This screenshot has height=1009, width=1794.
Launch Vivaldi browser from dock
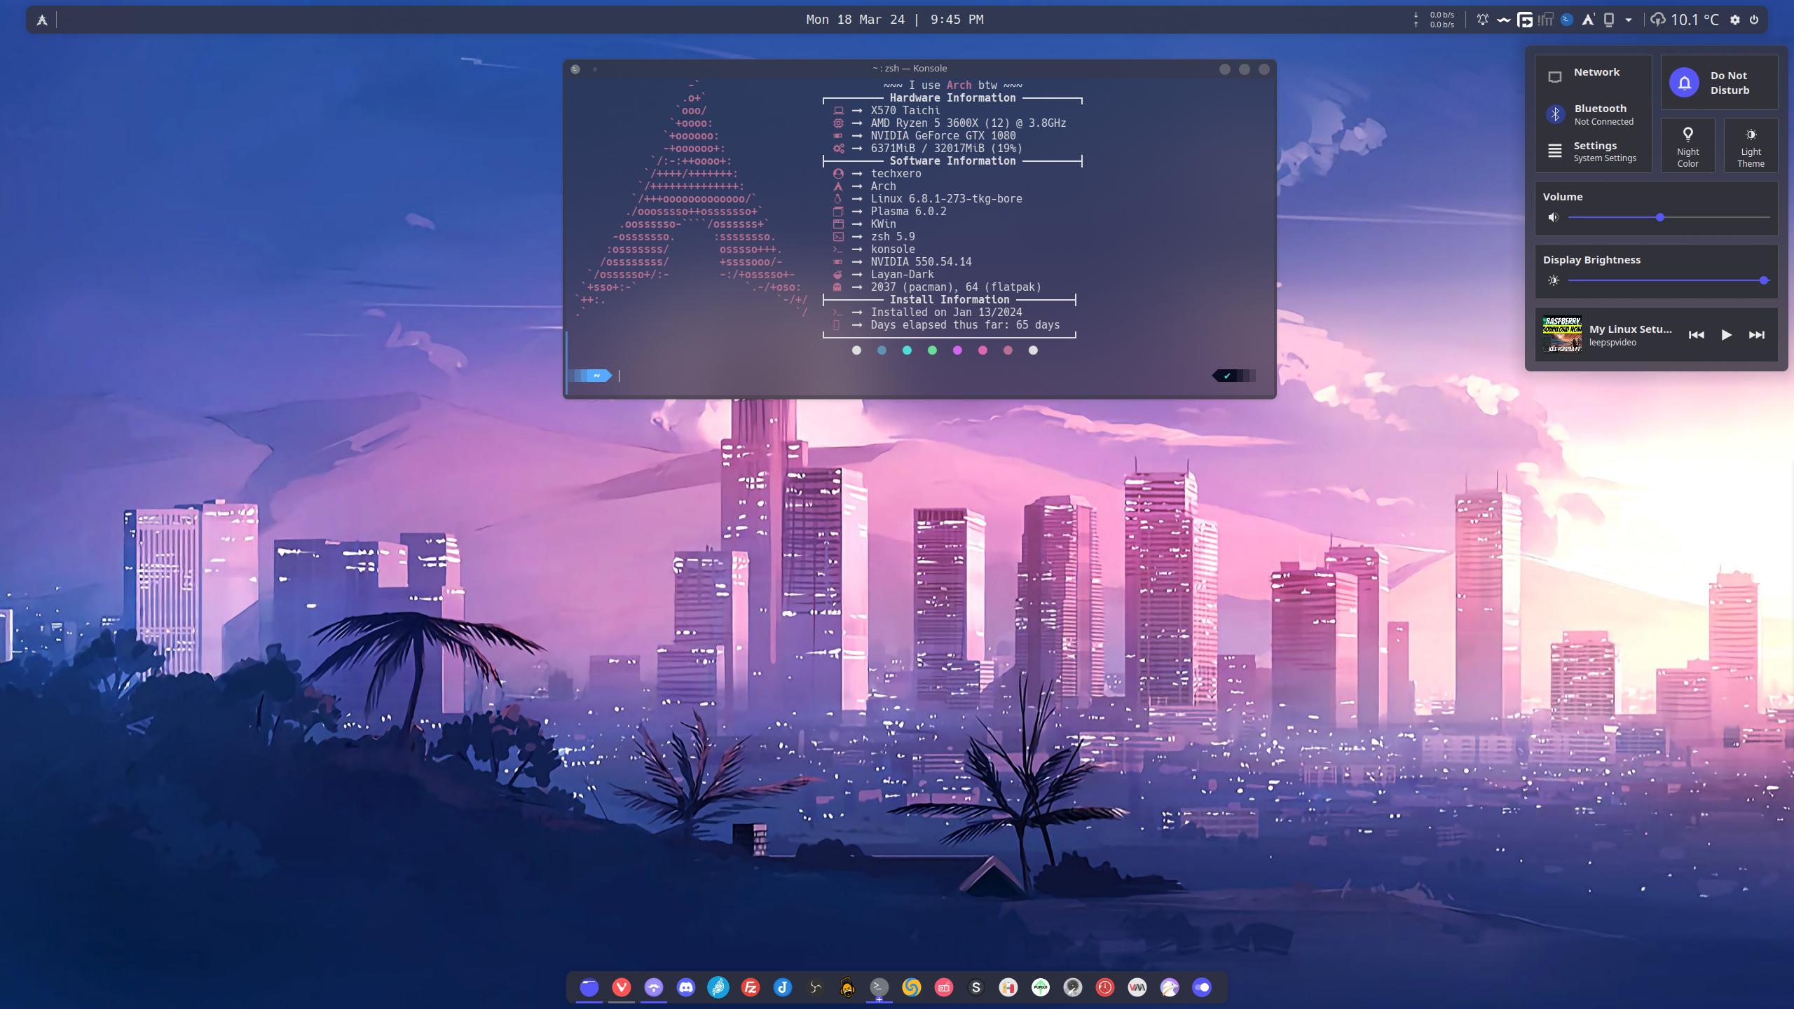pos(622,987)
